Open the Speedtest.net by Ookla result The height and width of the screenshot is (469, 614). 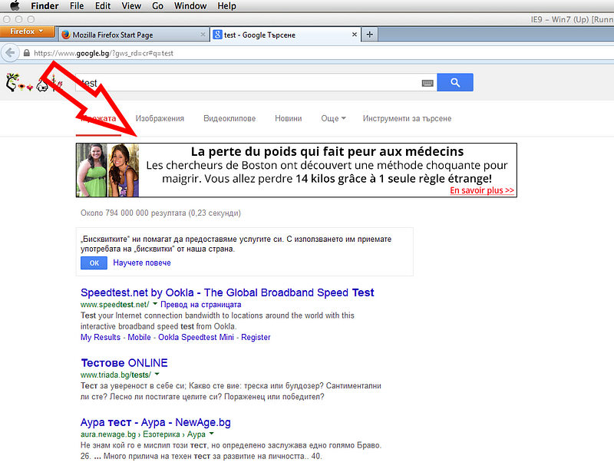pos(227,292)
